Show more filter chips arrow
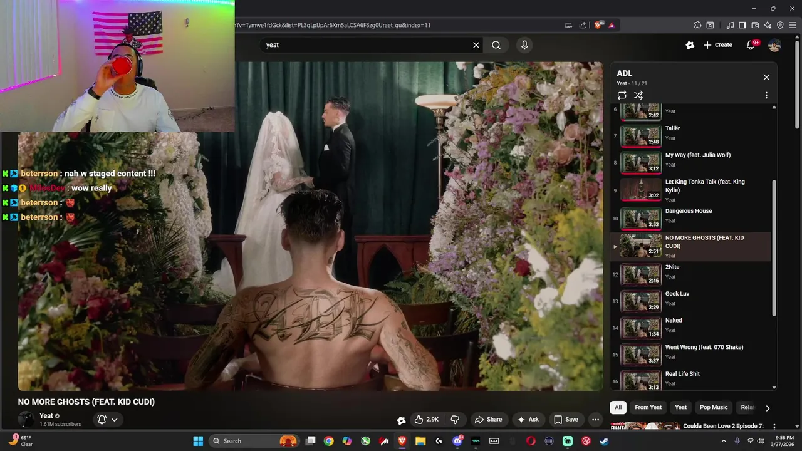Image resolution: width=802 pixels, height=451 pixels. pyautogui.click(x=768, y=408)
